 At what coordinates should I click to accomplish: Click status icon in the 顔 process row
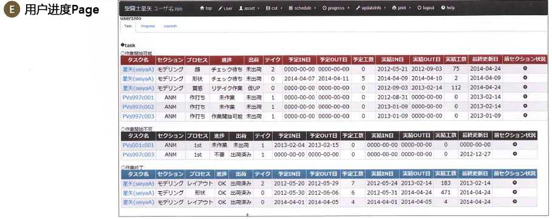(x=525, y=68)
